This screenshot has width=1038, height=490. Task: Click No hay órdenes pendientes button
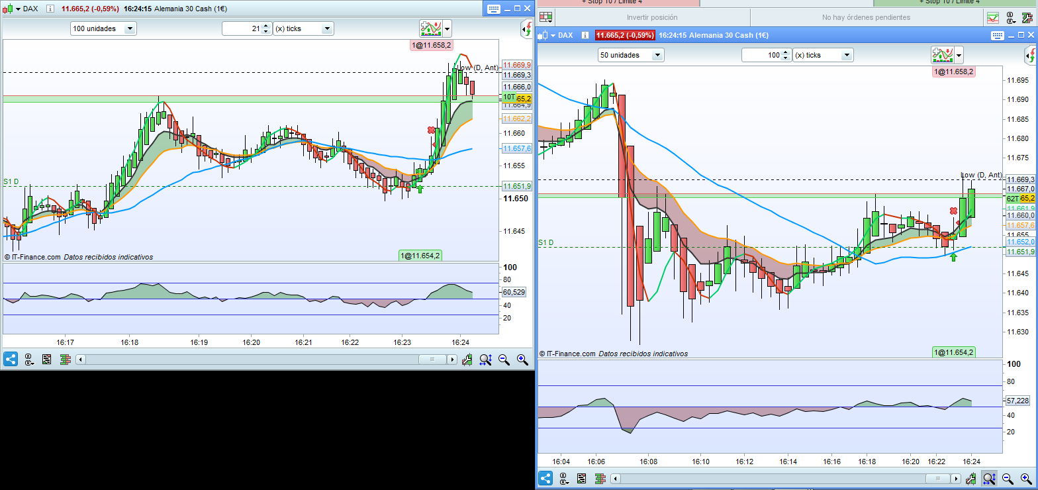click(866, 17)
